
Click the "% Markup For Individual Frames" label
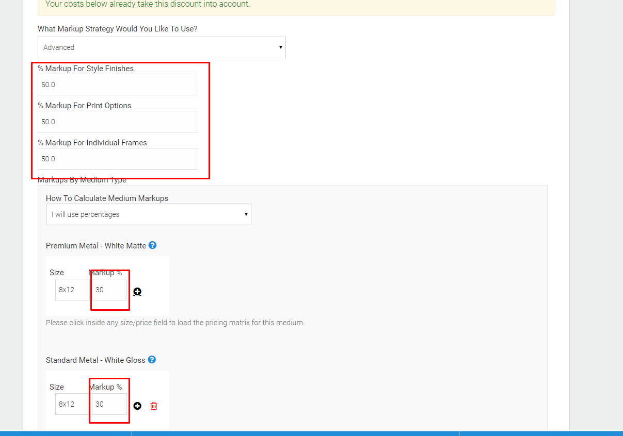click(x=92, y=143)
